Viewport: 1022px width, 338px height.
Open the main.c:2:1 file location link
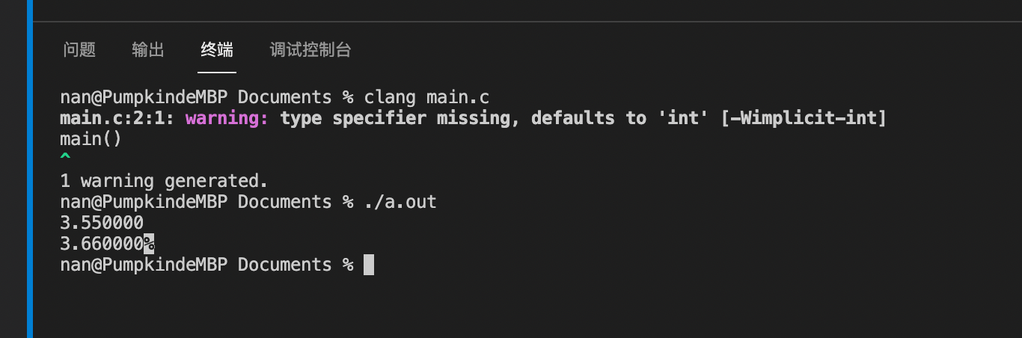tap(117, 118)
